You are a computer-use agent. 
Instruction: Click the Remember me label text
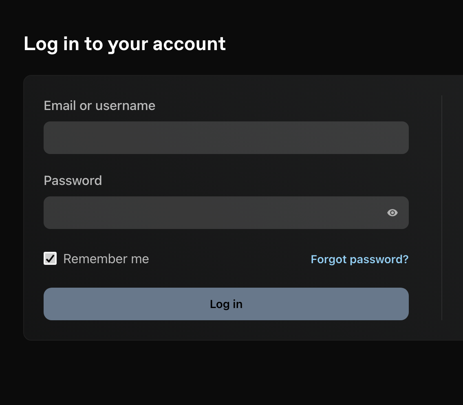point(106,259)
